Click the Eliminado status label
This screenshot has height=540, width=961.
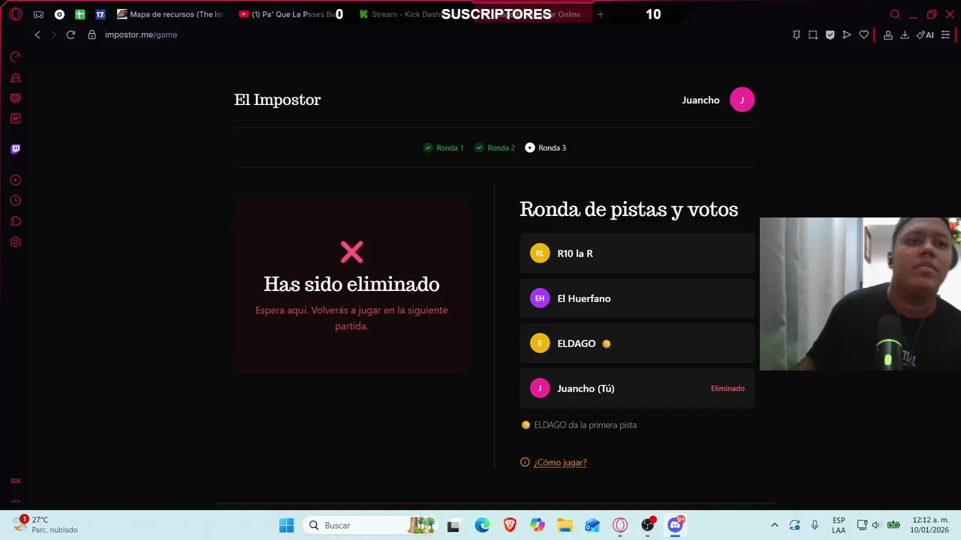click(728, 388)
